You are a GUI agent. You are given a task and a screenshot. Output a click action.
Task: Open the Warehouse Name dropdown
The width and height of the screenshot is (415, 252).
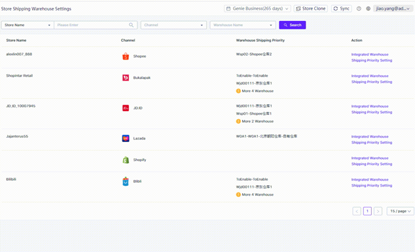pos(243,25)
